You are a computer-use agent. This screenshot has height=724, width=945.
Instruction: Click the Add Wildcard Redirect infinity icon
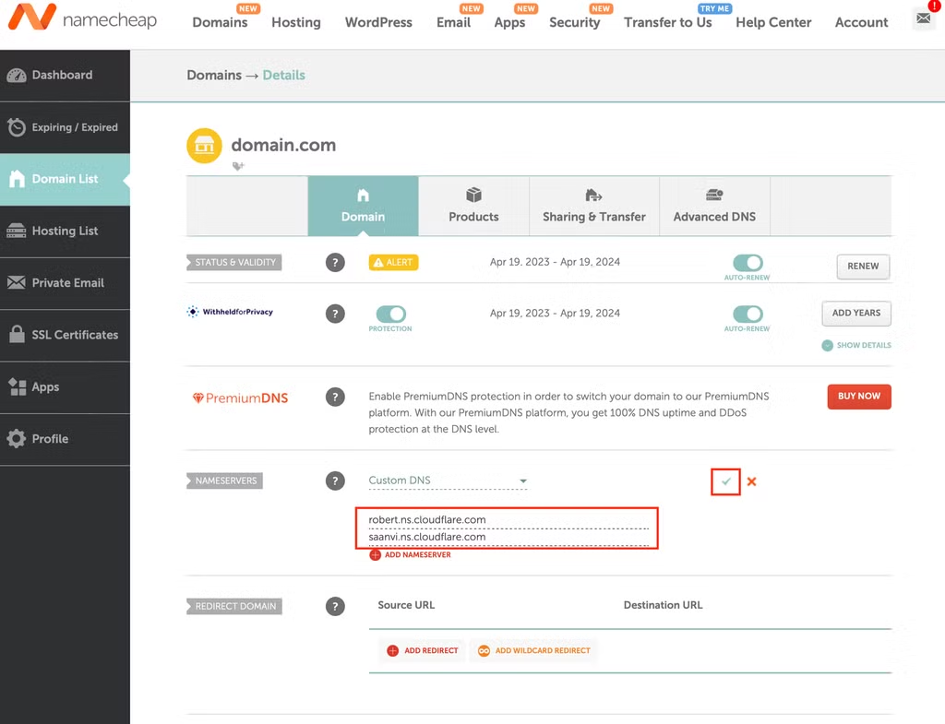(484, 650)
